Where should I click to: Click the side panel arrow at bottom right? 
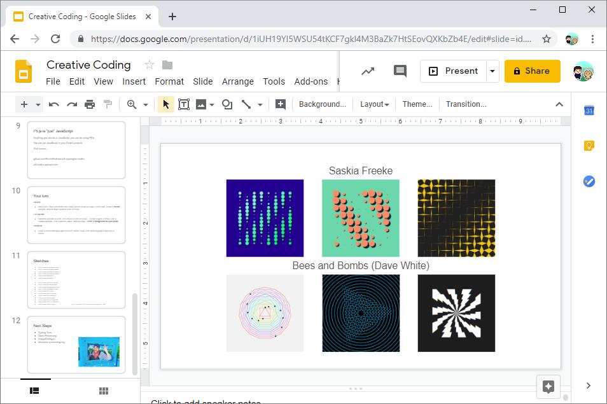[589, 386]
